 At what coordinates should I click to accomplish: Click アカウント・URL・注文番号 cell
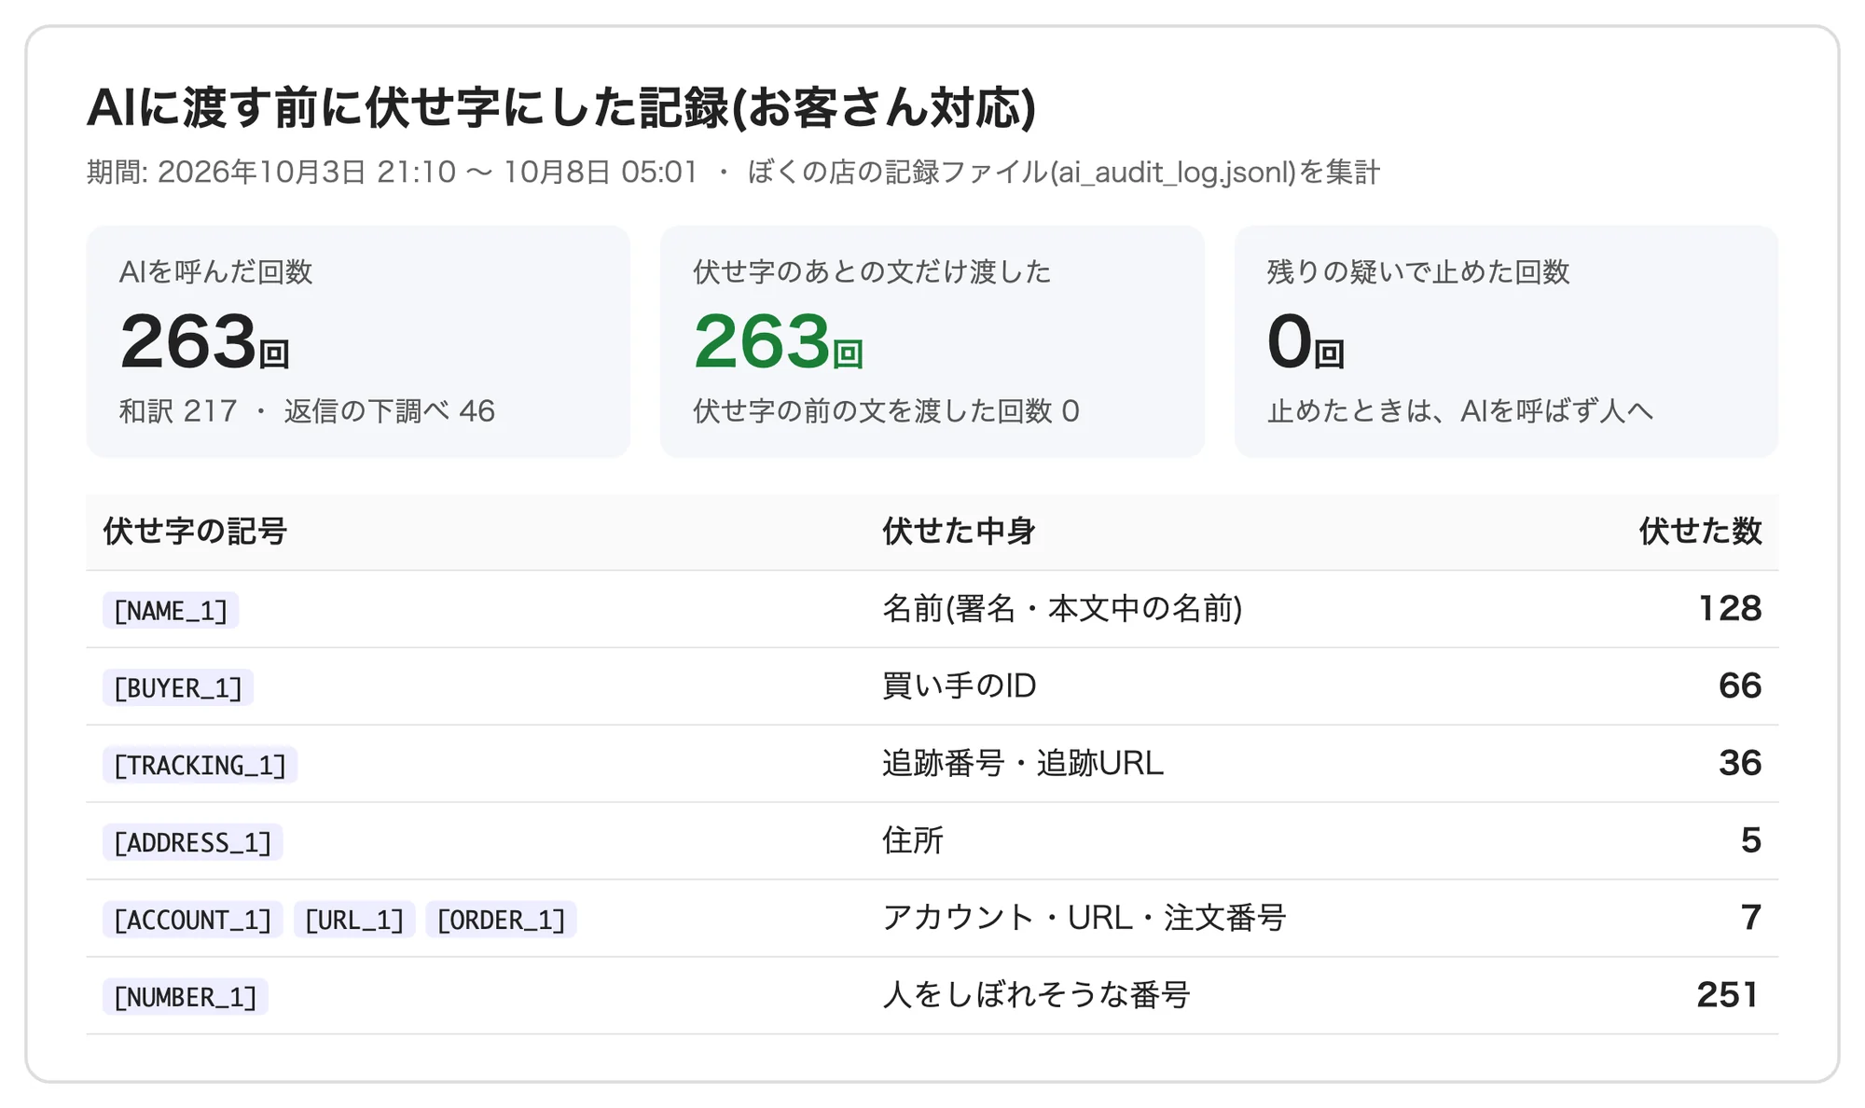click(1084, 919)
